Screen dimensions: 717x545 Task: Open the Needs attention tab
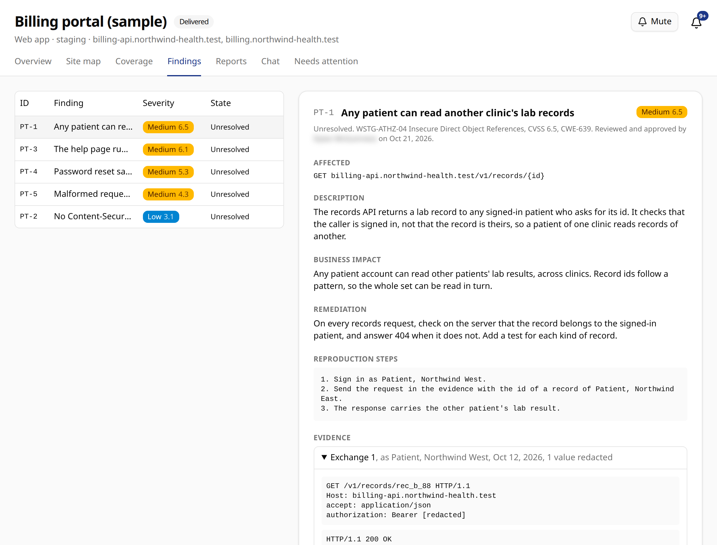(326, 61)
